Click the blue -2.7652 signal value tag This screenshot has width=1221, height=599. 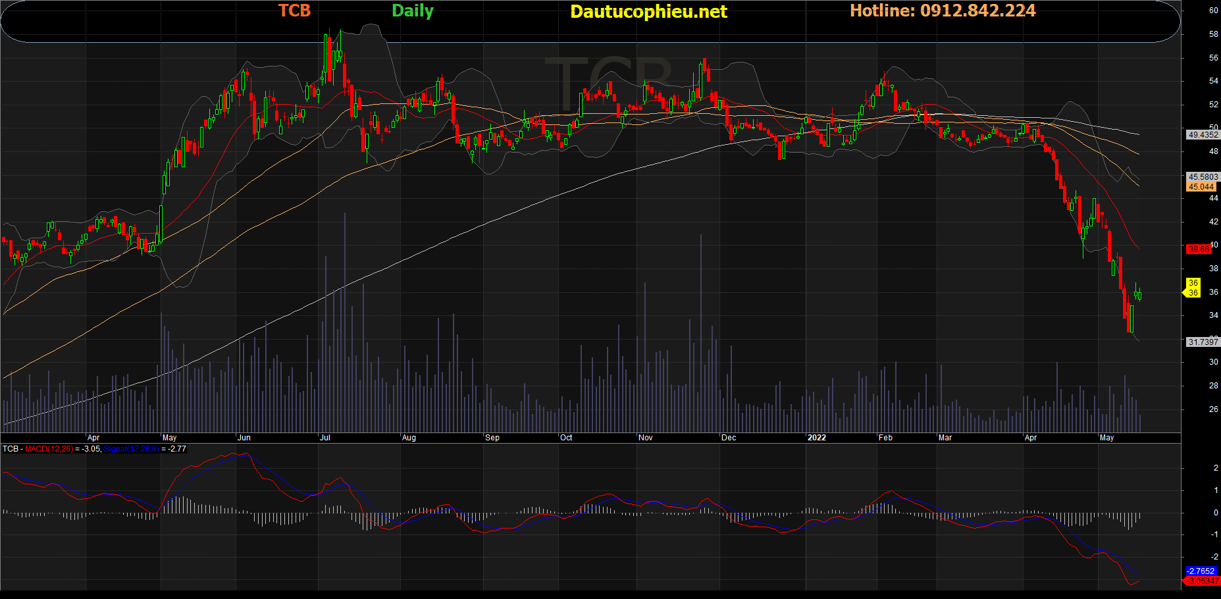coord(1201,571)
